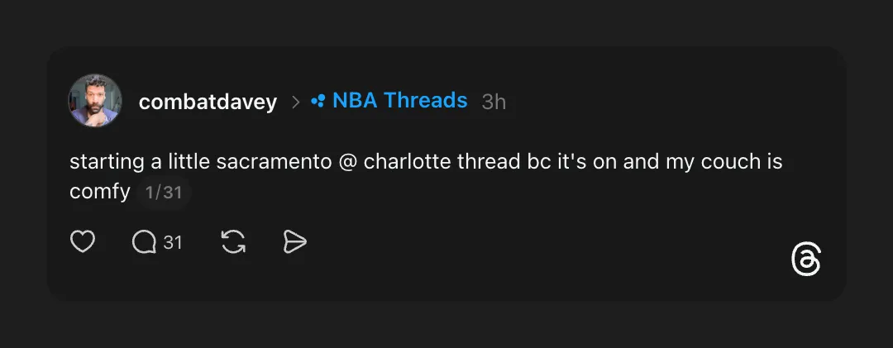Open combatdavey's profile picture
Image resolution: width=893 pixels, height=348 pixels.
click(x=95, y=101)
